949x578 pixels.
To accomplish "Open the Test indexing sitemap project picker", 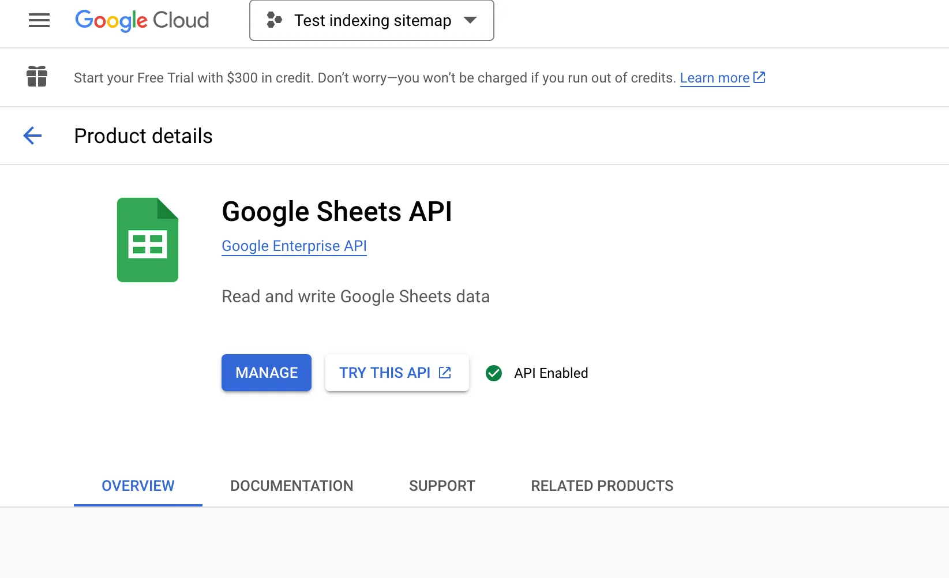I will (372, 21).
